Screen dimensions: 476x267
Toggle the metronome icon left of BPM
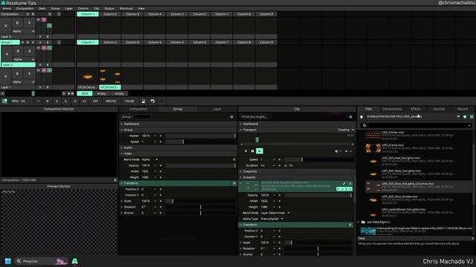pos(4,101)
